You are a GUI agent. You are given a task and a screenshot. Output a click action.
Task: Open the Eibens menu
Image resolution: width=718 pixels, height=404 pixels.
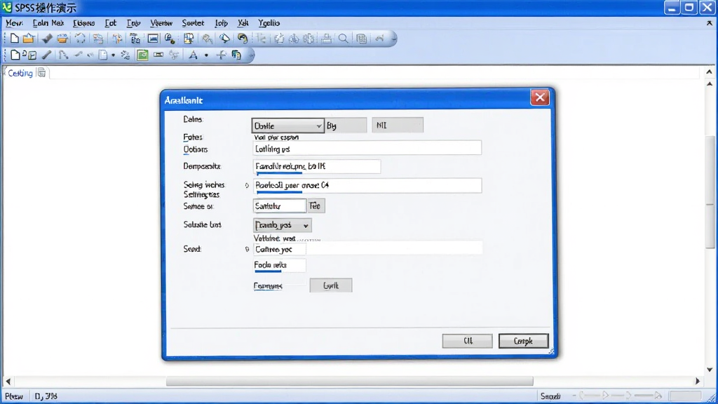click(x=84, y=23)
